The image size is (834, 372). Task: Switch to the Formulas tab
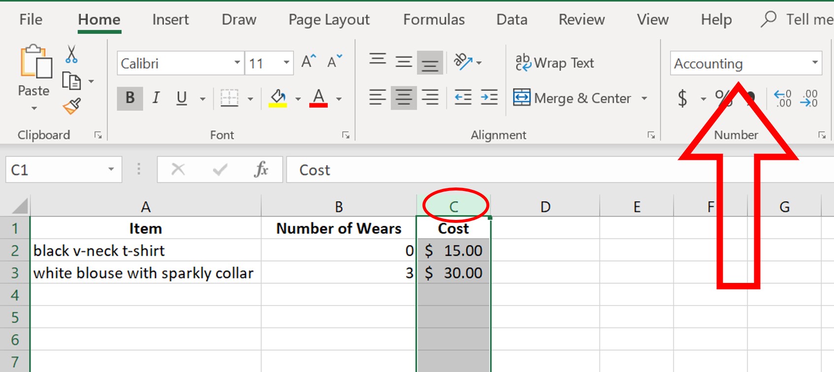434,19
